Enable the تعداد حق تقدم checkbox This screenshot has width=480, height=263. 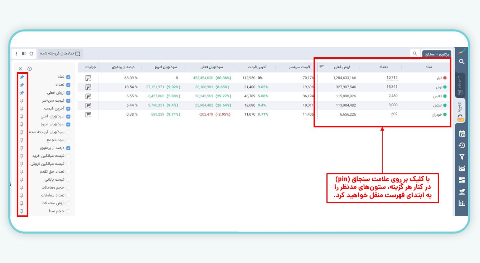coord(68,172)
